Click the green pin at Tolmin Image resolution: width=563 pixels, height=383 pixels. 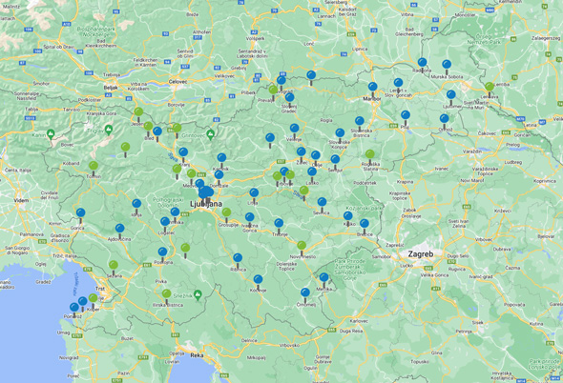[94, 169]
